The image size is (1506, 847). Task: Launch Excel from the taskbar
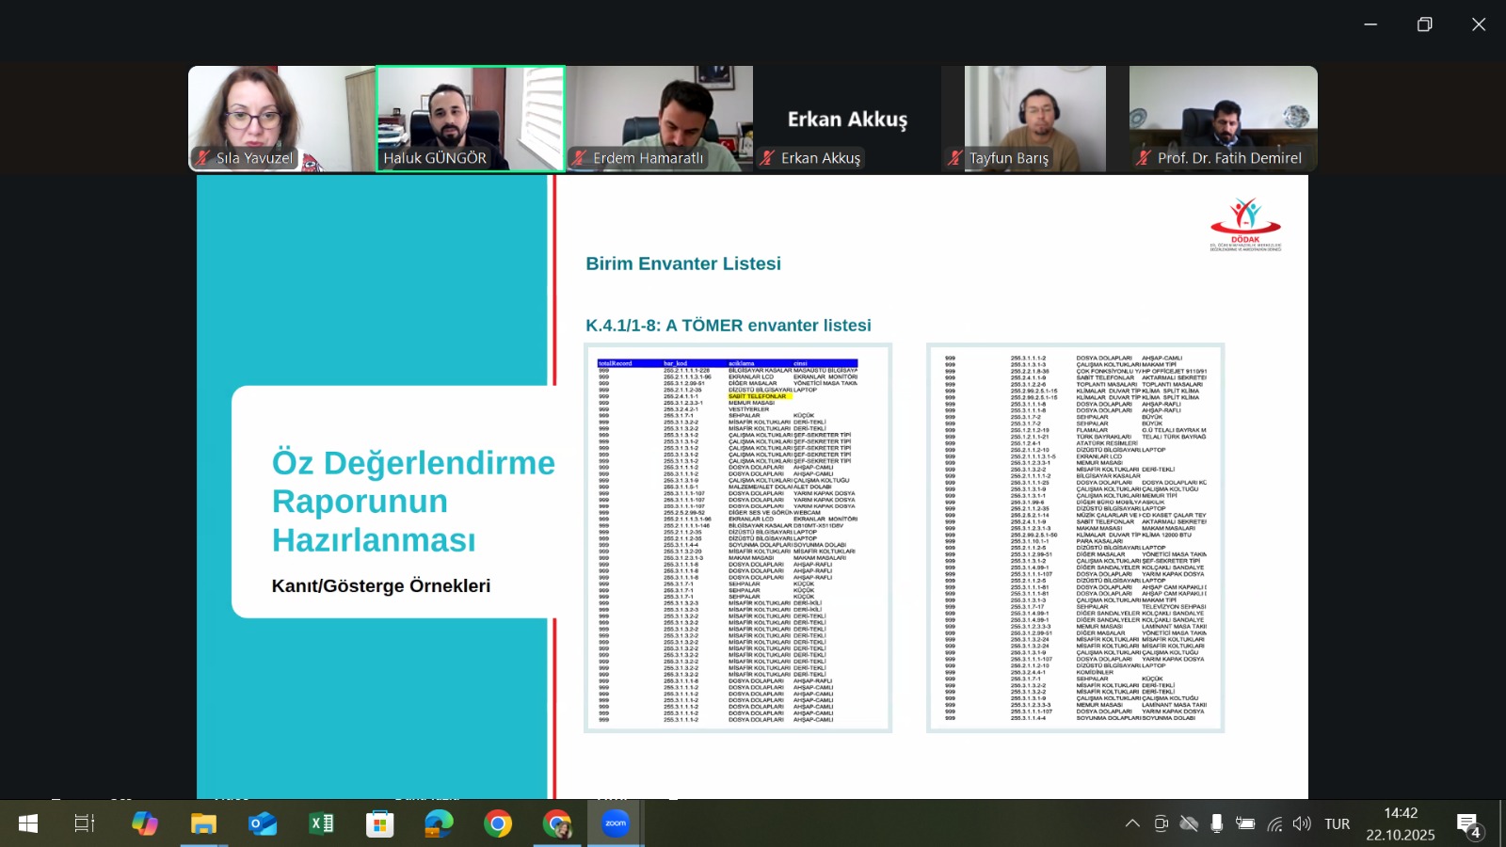coord(321,823)
